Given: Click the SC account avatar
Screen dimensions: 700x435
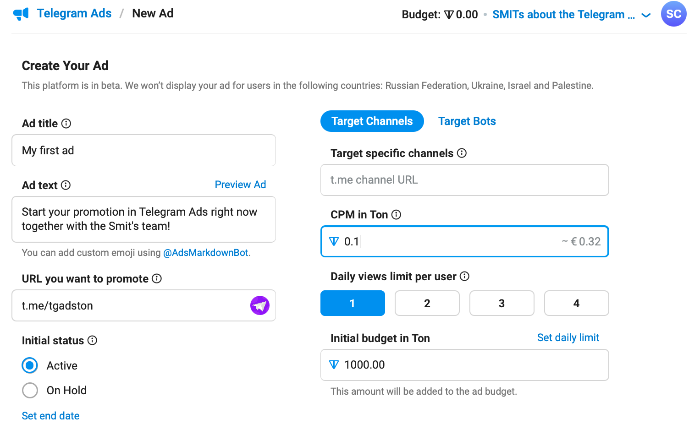Looking at the screenshot, I should point(673,14).
